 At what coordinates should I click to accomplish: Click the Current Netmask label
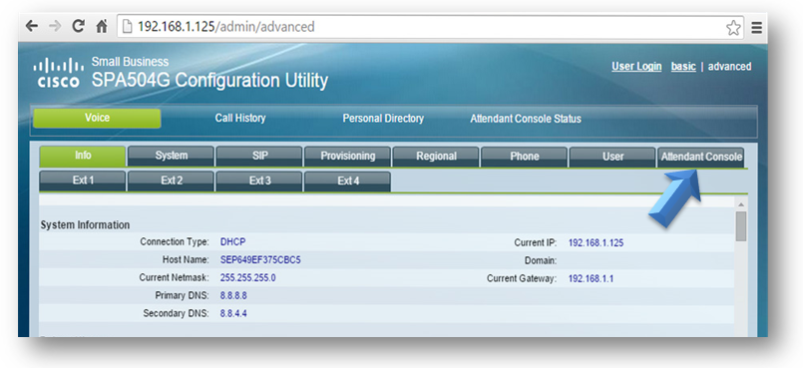coord(175,277)
